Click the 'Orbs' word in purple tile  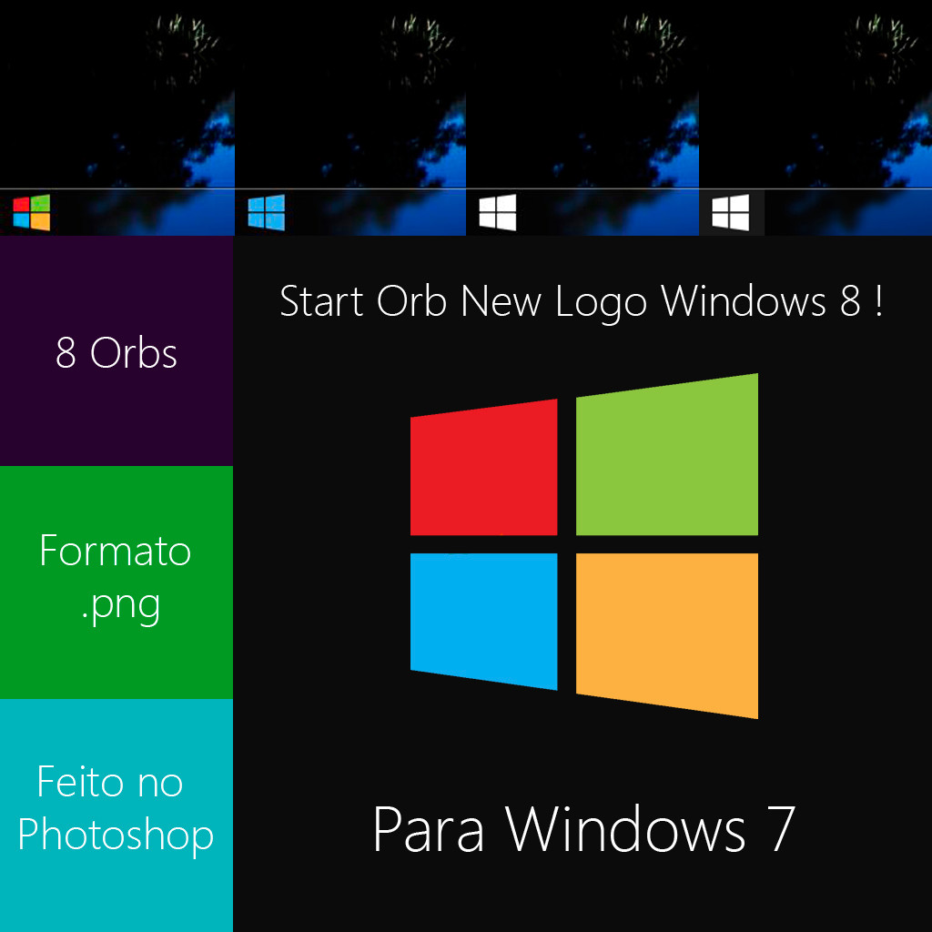tap(133, 353)
